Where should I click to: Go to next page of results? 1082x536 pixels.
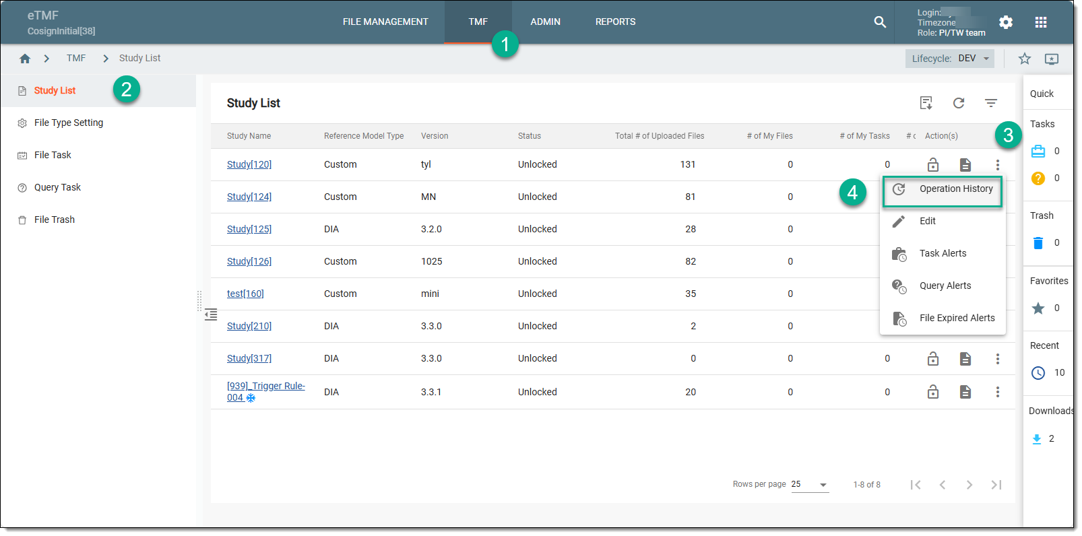tap(969, 485)
